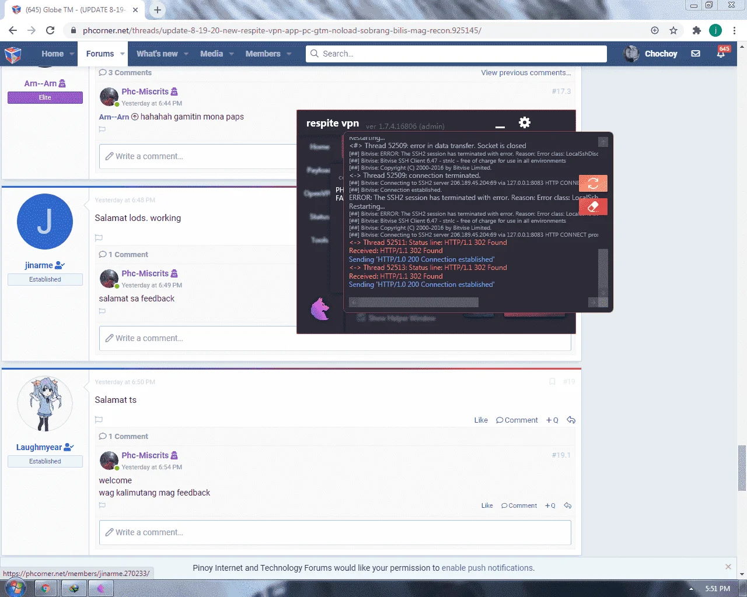
Task: Click the purple wolf logo in respite vpn
Action: coord(320,309)
